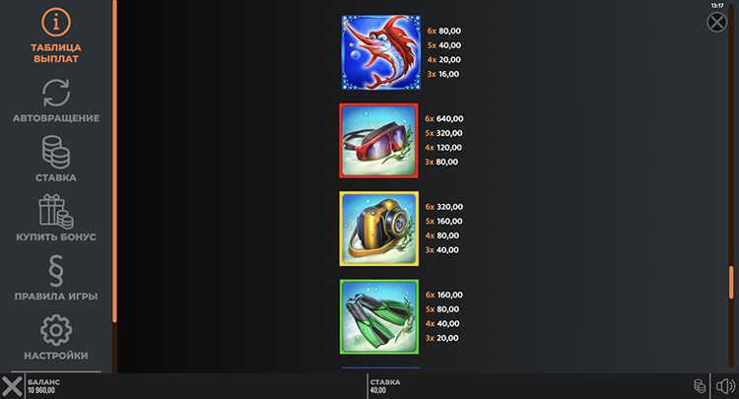Image resolution: width=739 pixels, height=399 pixels.
Task: Click the green flippers symbol thumbnail
Action: [379, 316]
